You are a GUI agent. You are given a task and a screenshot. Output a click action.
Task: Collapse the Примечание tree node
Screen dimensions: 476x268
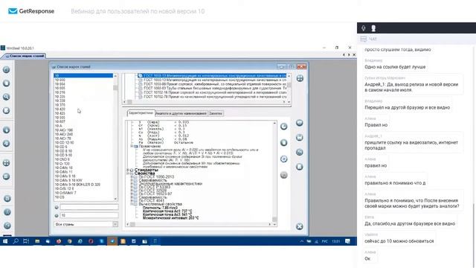(132, 146)
